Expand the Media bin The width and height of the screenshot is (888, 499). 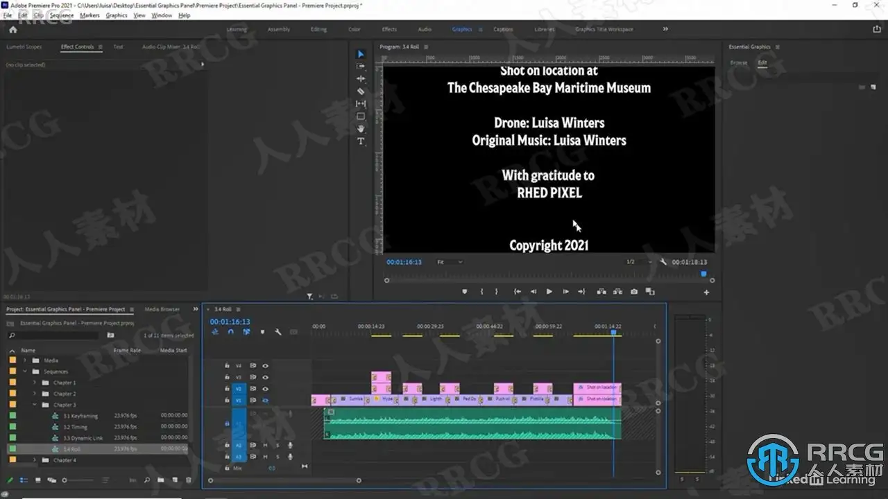coord(25,360)
